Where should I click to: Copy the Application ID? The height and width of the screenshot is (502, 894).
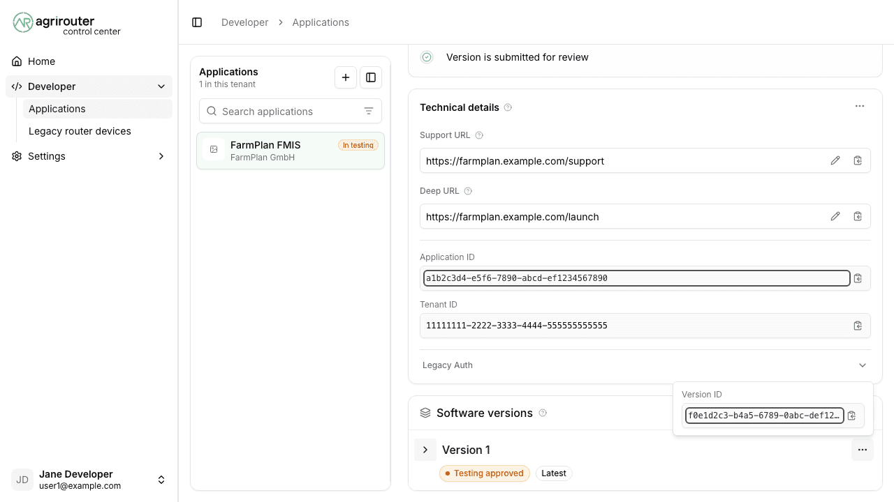(x=858, y=278)
